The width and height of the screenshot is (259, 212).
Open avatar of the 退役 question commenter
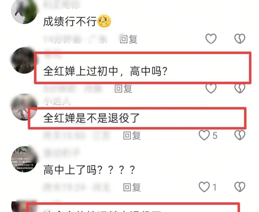coord(24,107)
